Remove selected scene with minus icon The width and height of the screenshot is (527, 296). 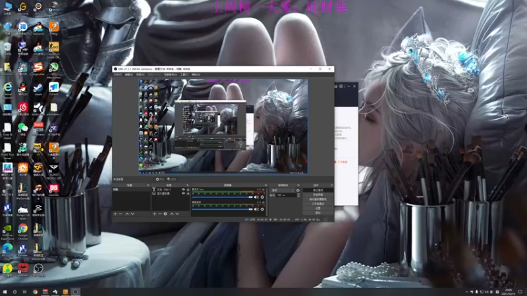click(x=121, y=214)
